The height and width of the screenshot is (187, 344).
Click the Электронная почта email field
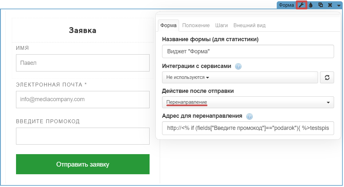83,100
